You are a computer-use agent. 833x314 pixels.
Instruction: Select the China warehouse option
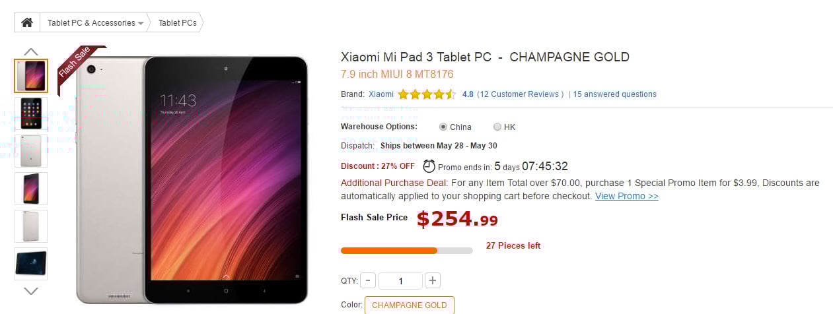point(443,127)
